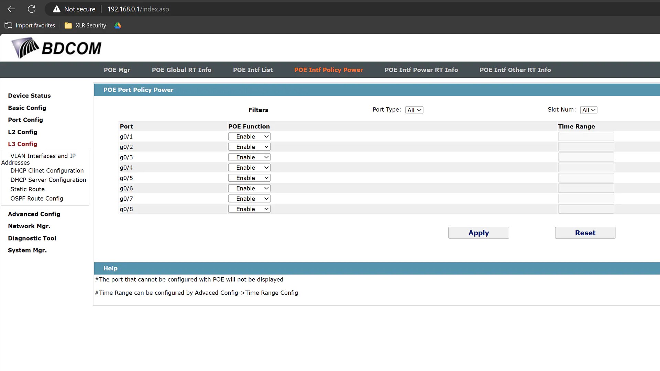Open POE Function dropdown for port g0/5

tap(249, 178)
